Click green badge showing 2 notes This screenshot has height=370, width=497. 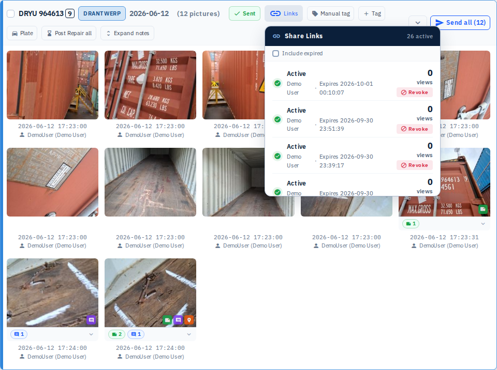pos(117,334)
